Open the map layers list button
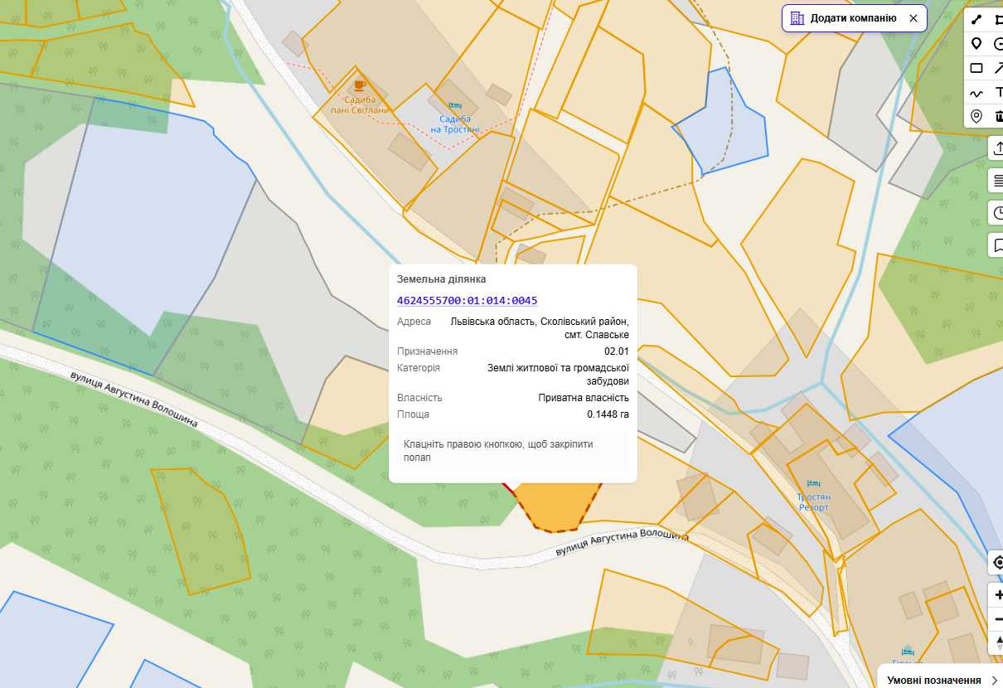Screen dimensions: 1003x688 [x=997, y=181]
